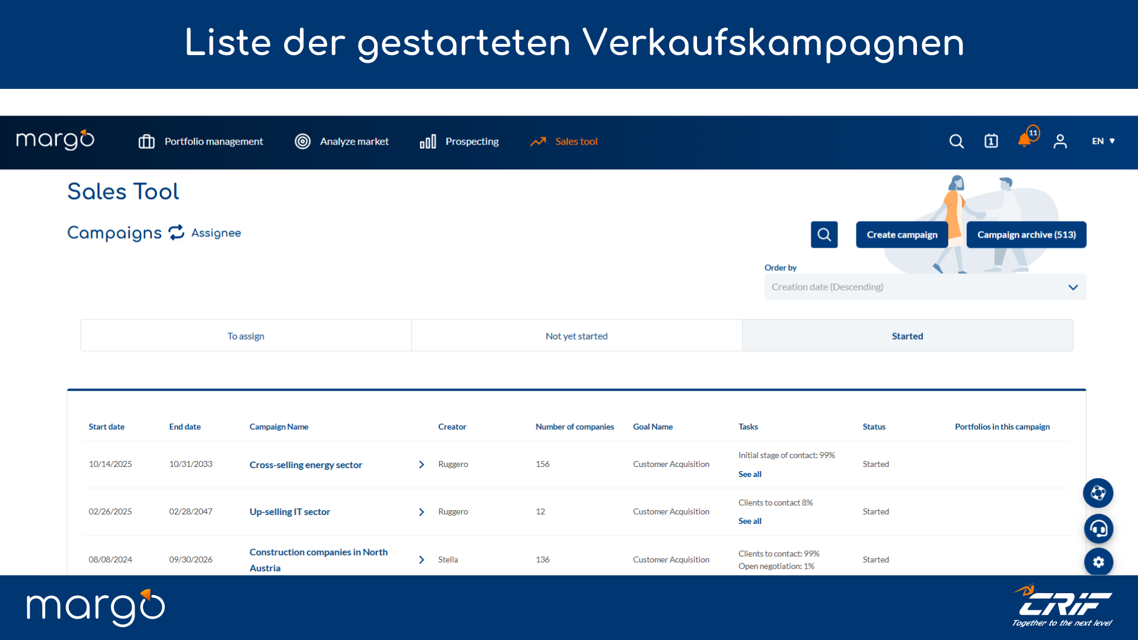Click creator Stella cell
The image size is (1138, 640).
click(x=448, y=559)
